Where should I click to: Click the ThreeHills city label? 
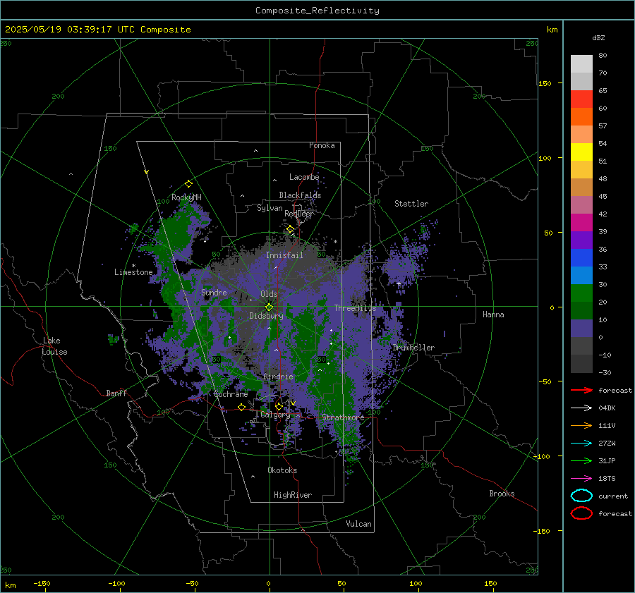[355, 308]
